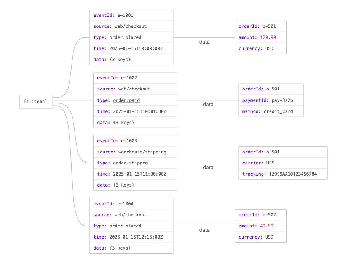Select the source row in the e-1004 node
343x266 pixels.
[131, 215]
